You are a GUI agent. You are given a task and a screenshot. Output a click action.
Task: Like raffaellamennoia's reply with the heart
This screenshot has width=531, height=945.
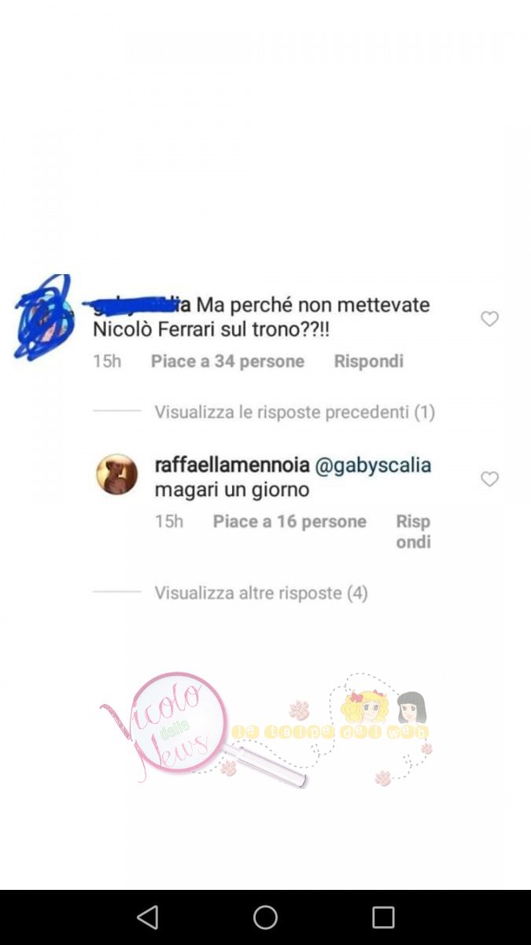point(489,479)
